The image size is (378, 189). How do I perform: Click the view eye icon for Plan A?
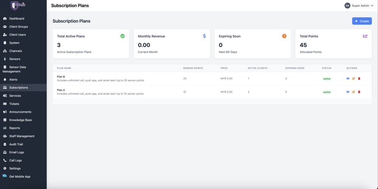click(x=348, y=92)
